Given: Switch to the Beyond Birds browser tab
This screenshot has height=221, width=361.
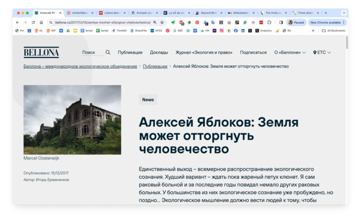Looking at the screenshot, I should point(207,13).
